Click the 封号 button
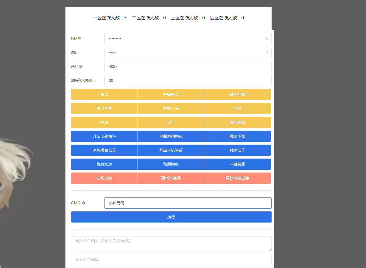The image size is (366, 268). click(171, 122)
